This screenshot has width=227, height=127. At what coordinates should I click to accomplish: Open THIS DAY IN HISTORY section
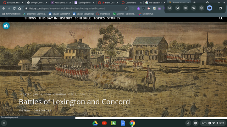55,18
